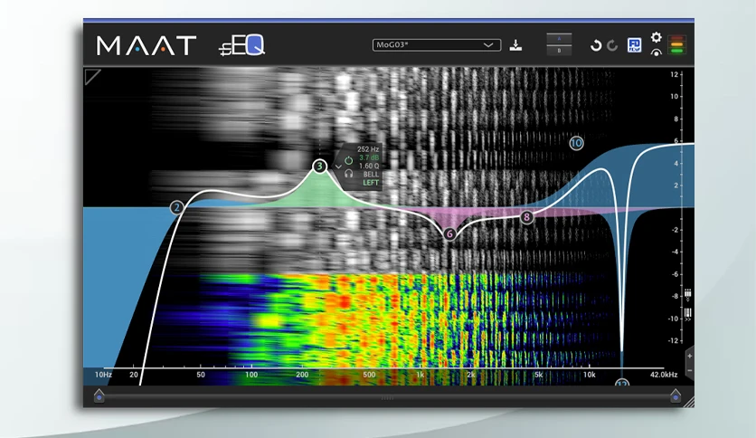This screenshot has height=438, width=756.
Task: Select the B comparison slot
Action: 559,50
